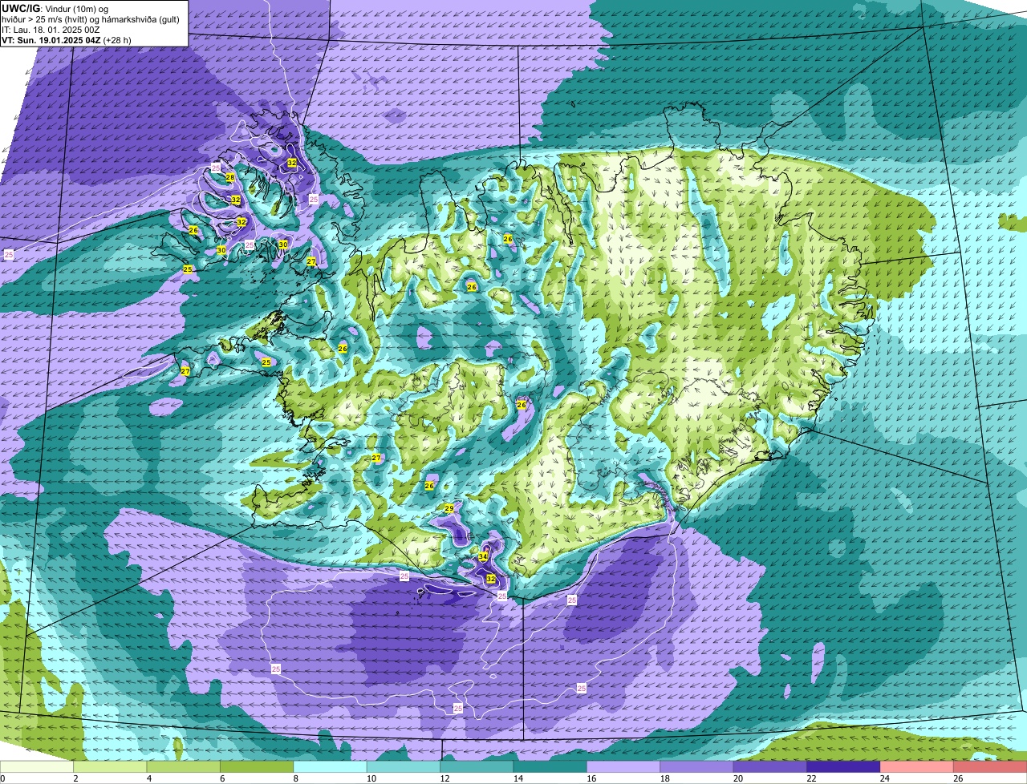Screen dimensions: 1027x784
Task: Select the "24" legend scale label
Action: pyautogui.click(x=883, y=778)
